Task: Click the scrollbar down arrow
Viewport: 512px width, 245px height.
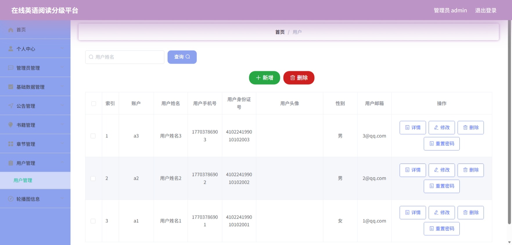Action: [x=509, y=242]
